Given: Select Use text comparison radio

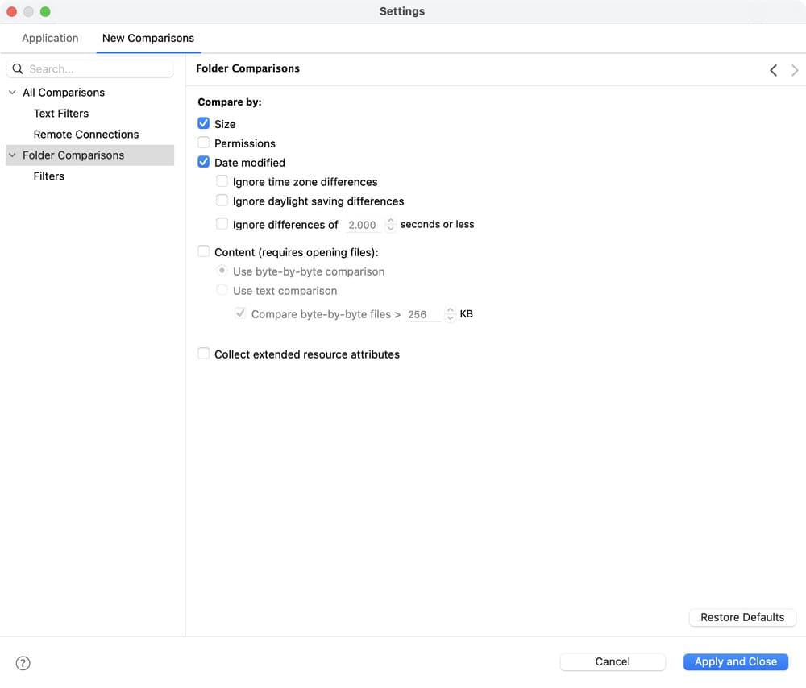Looking at the screenshot, I should click(222, 290).
